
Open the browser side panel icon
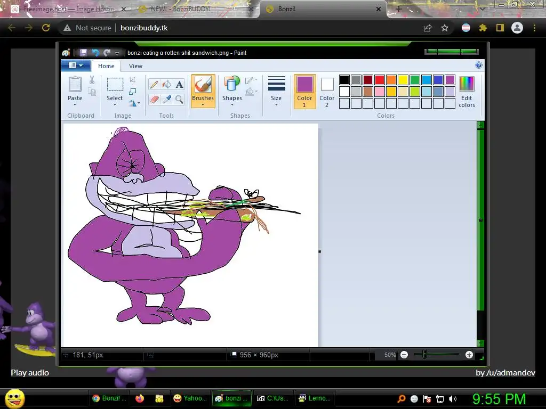[500, 28]
